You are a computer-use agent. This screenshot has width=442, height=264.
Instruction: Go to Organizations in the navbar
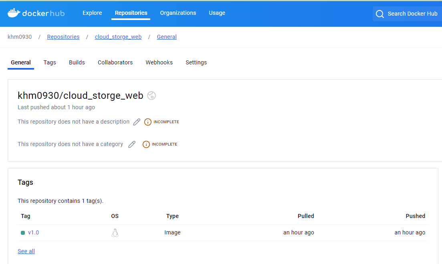pos(178,13)
